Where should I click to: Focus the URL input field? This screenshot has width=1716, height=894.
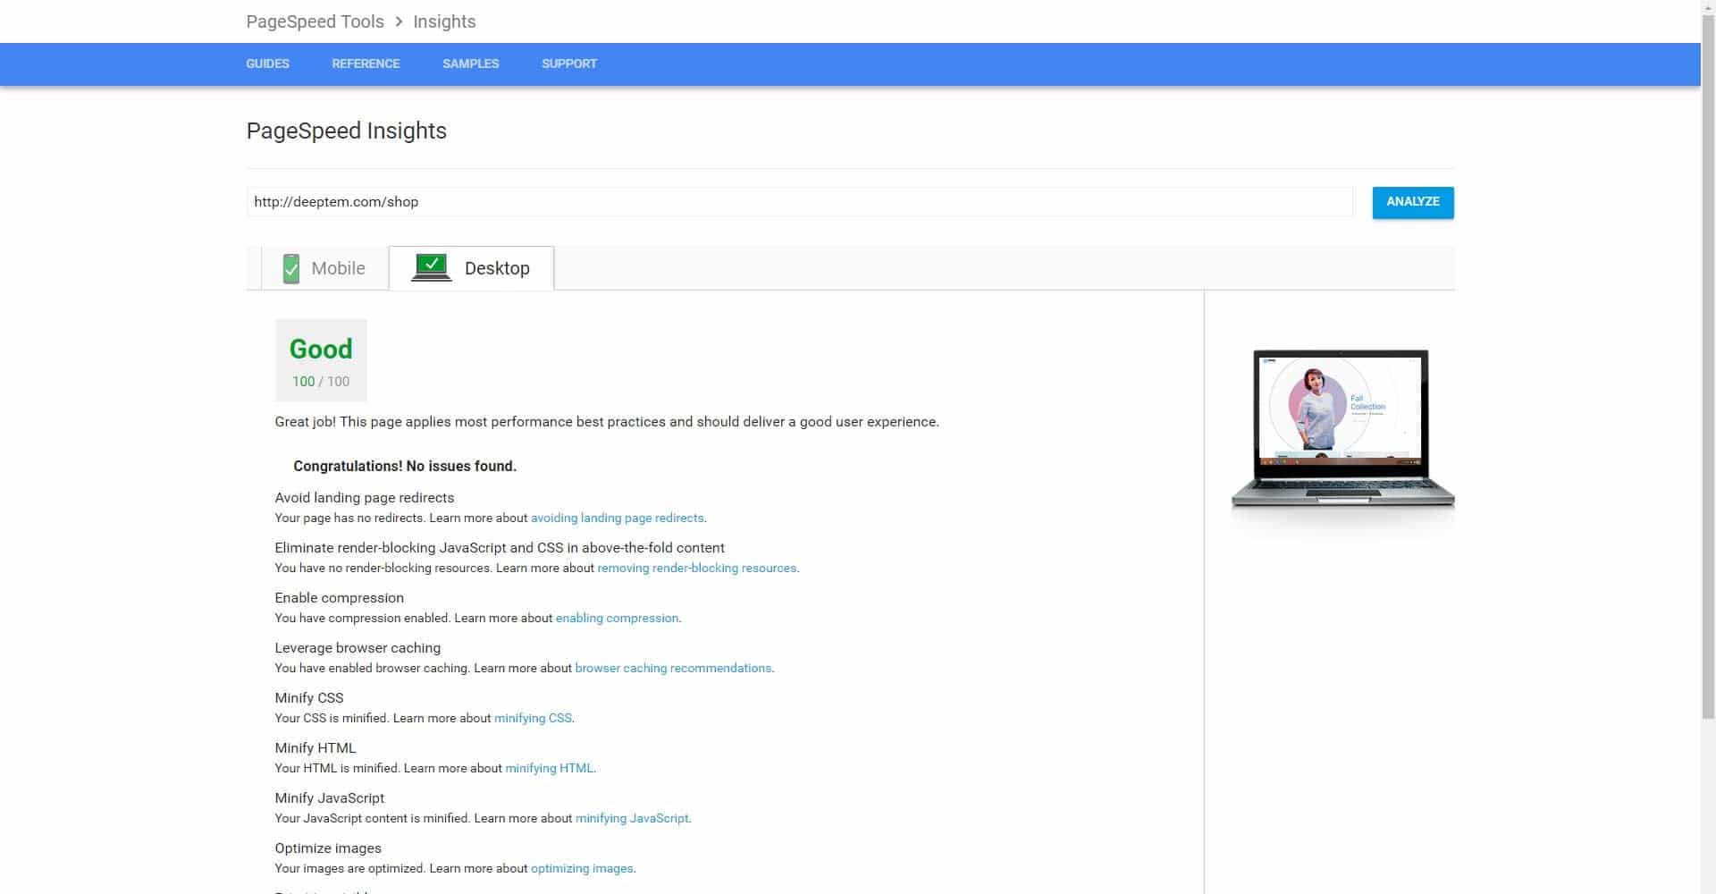click(799, 202)
